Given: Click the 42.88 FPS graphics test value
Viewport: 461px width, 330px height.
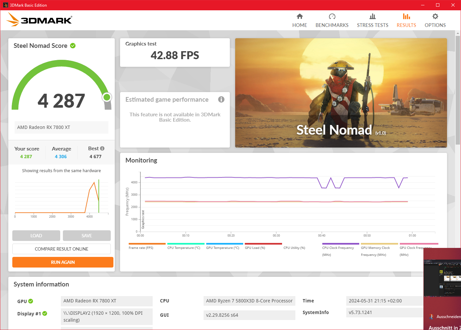Looking at the screenshot, I should pos(175,55).
